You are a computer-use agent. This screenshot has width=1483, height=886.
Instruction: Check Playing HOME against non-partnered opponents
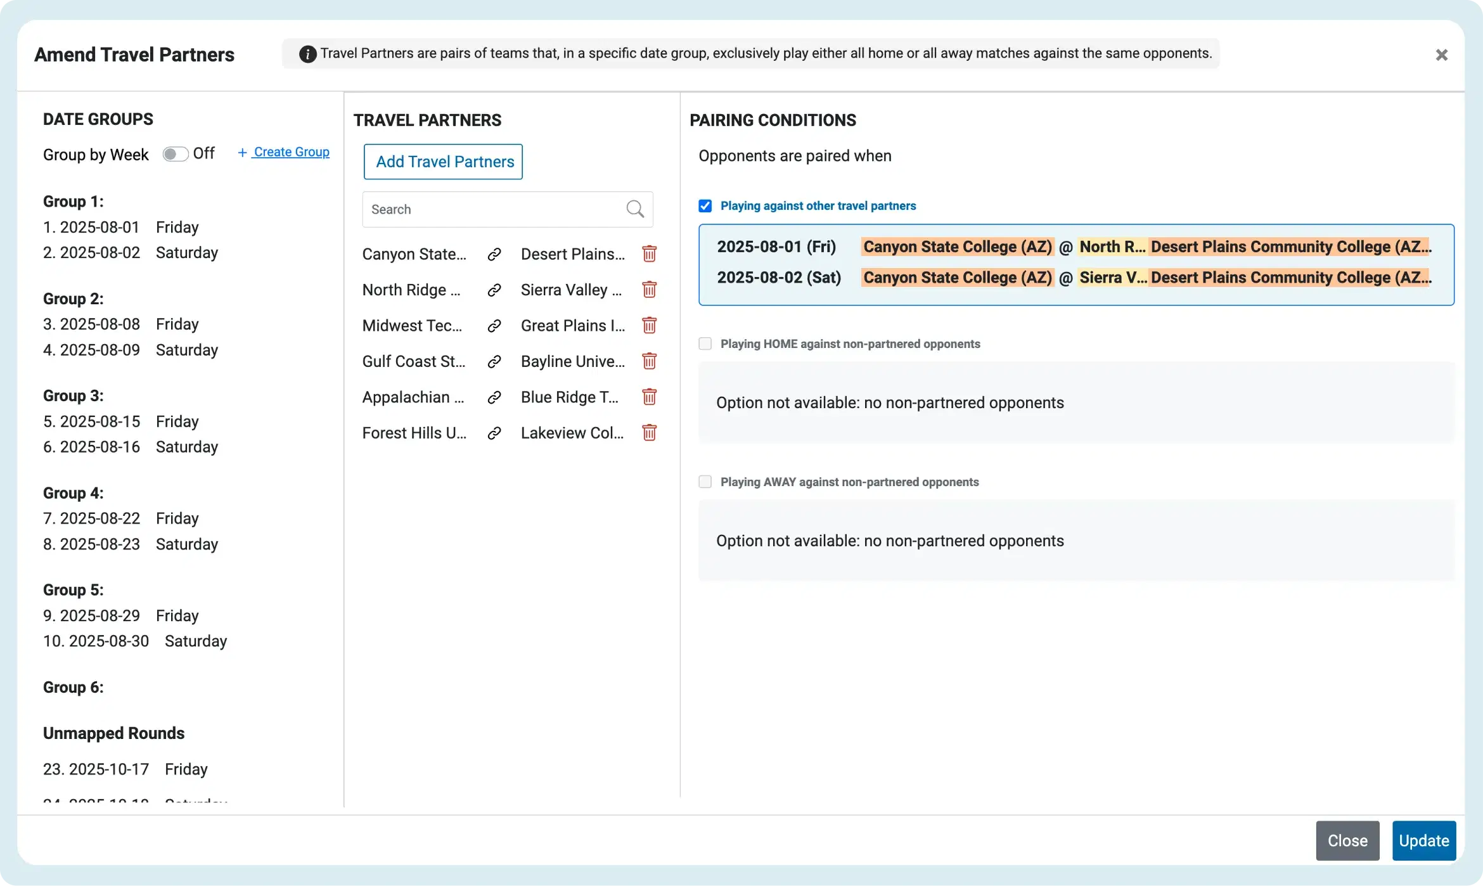705,343
